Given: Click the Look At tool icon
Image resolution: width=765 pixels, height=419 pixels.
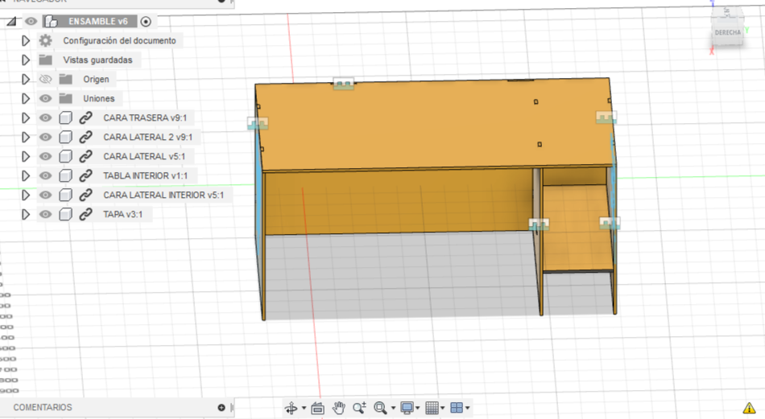Looking at the screenshot, I should click(x=317, y=408).
